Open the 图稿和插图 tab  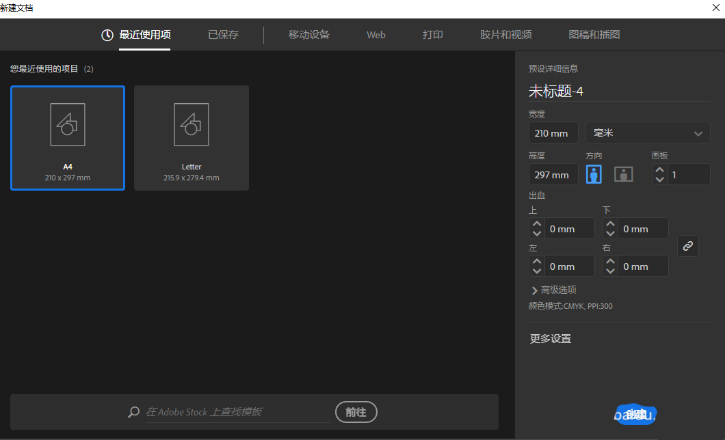click(x=594, y=35)
